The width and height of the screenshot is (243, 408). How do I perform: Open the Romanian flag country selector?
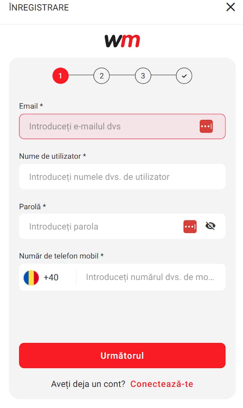point(31,278)
